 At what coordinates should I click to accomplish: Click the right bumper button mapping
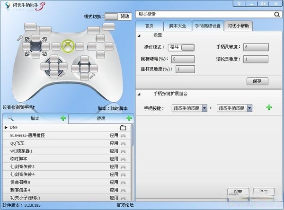(x=93, y=30)
